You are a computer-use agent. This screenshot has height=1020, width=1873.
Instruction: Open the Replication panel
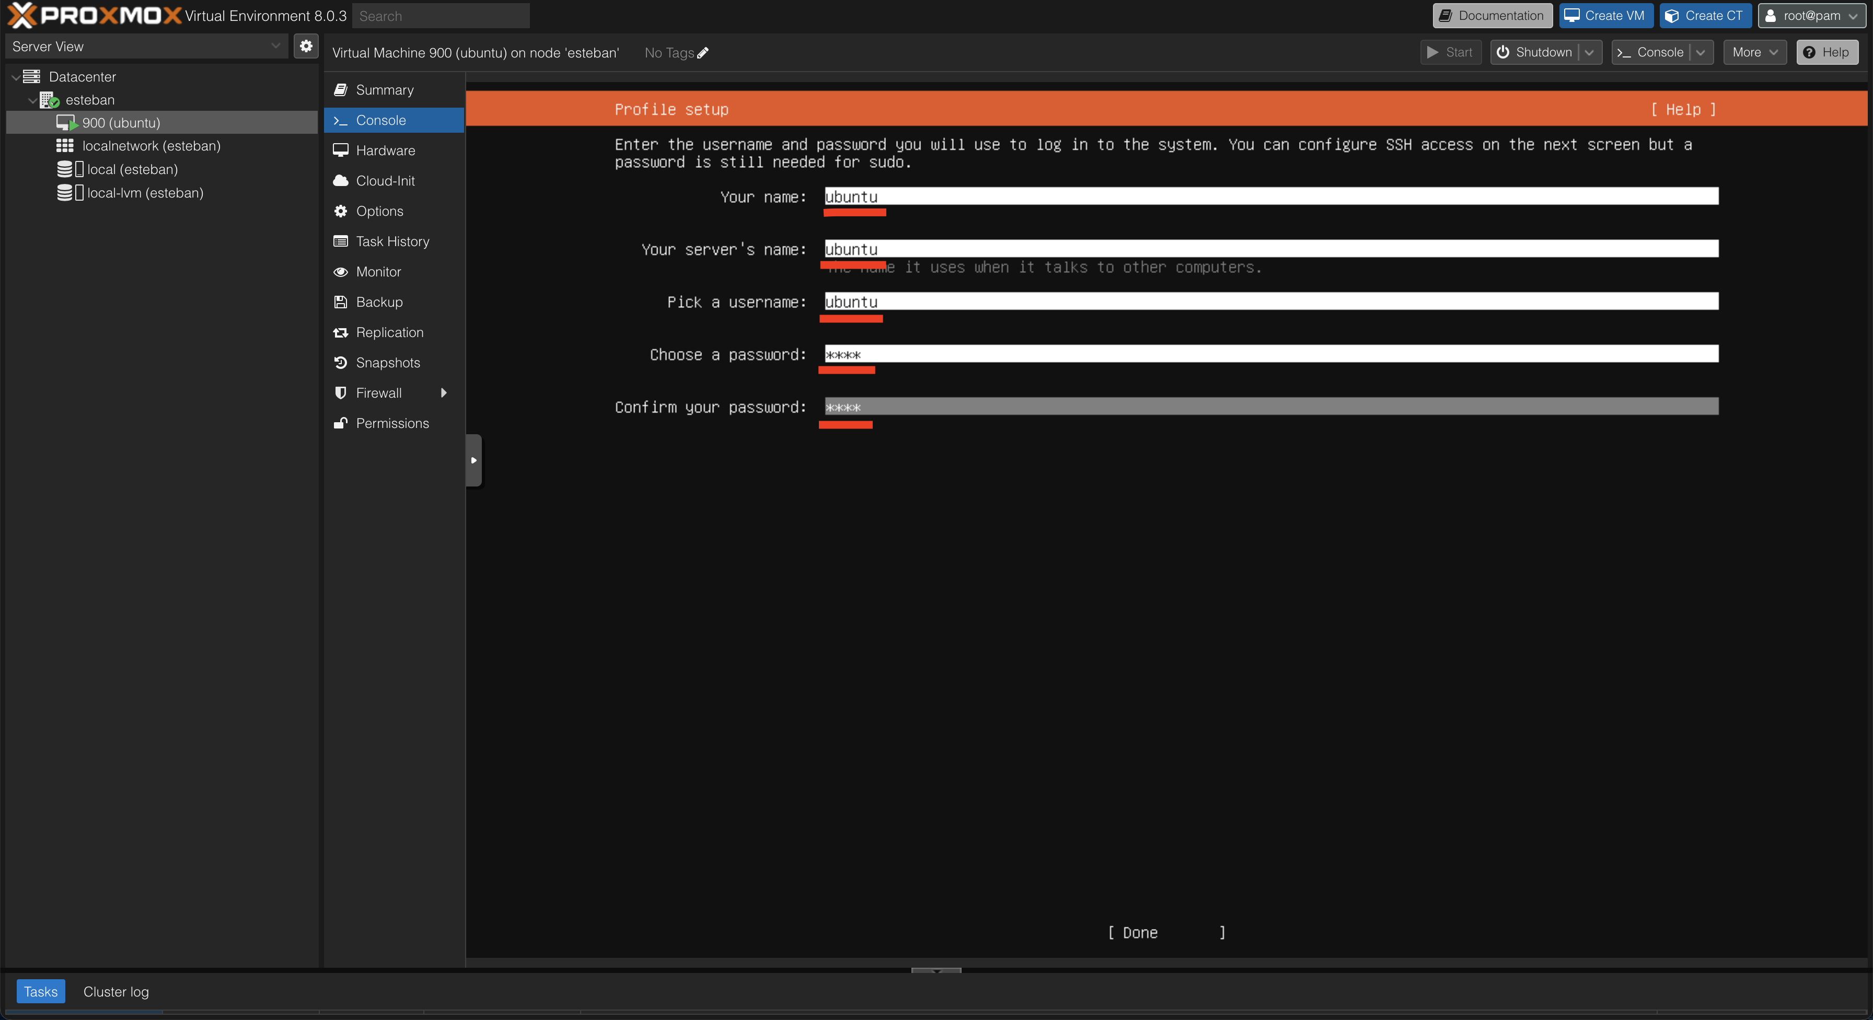click(394, 332)
